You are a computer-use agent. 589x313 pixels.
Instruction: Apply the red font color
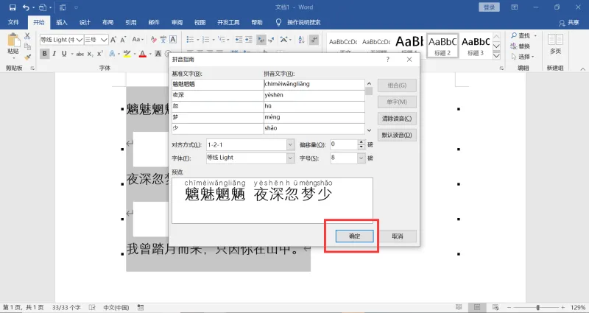pos(143,54)
